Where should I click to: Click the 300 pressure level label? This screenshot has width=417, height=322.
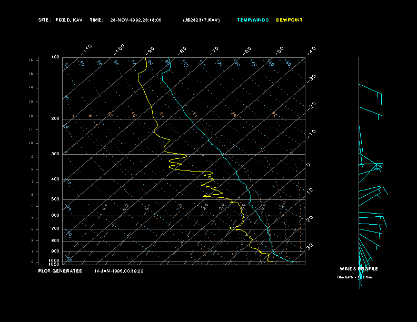tap(55, 154)
